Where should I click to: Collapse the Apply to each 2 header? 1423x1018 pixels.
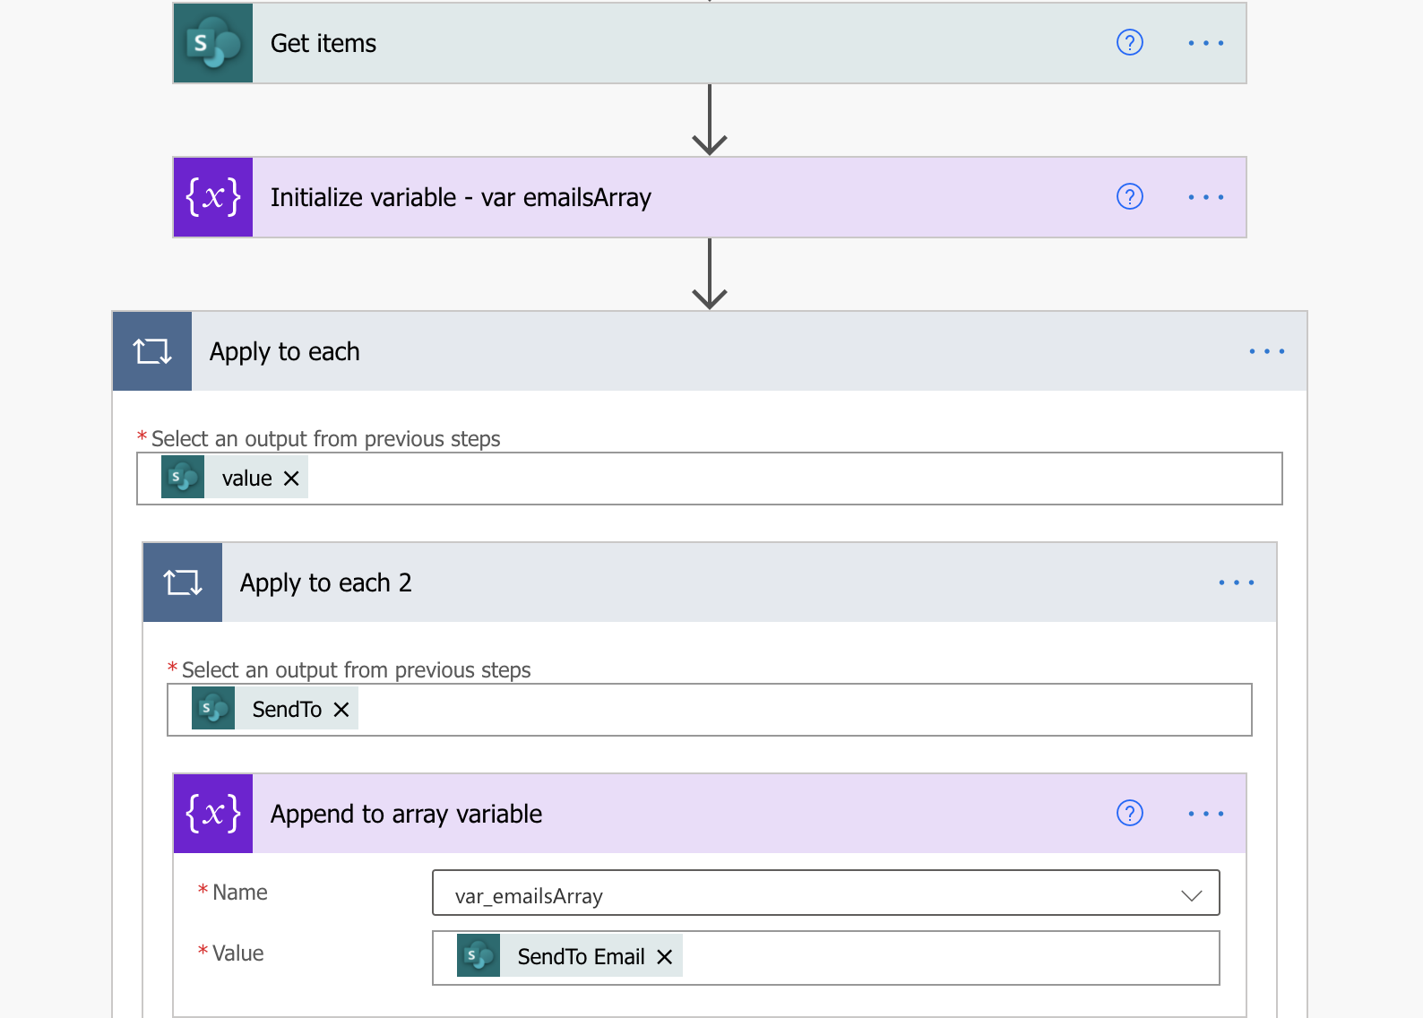coord(710,582)
